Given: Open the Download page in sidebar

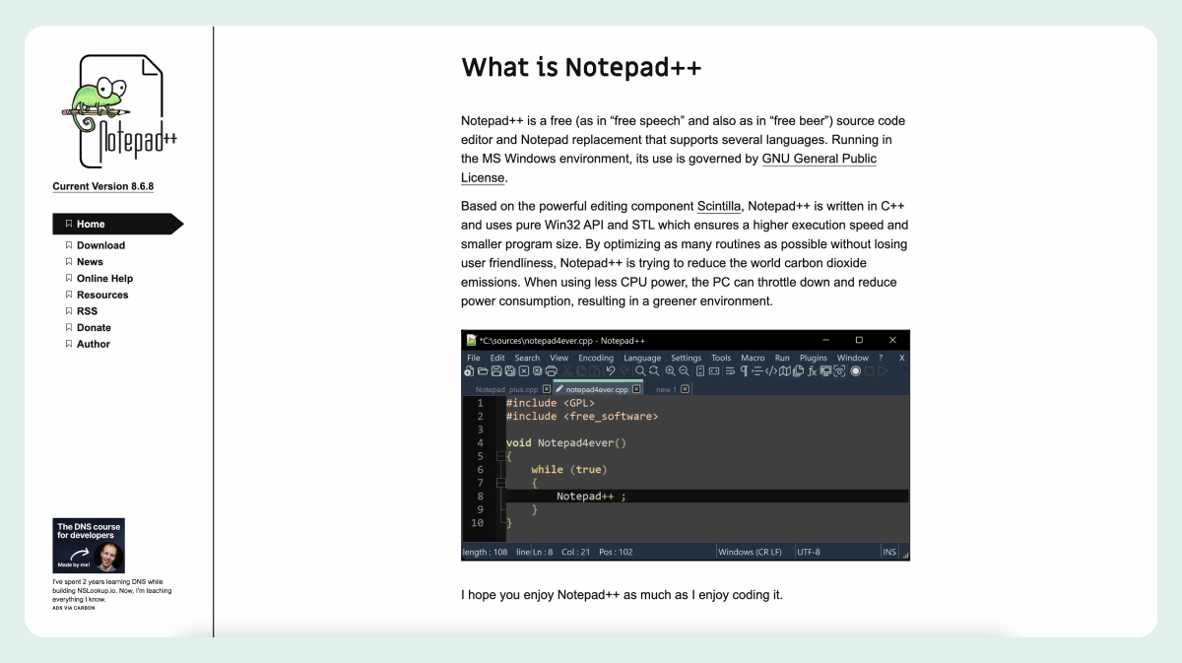Looking at the screenshot, I should (x=100, y=245).
